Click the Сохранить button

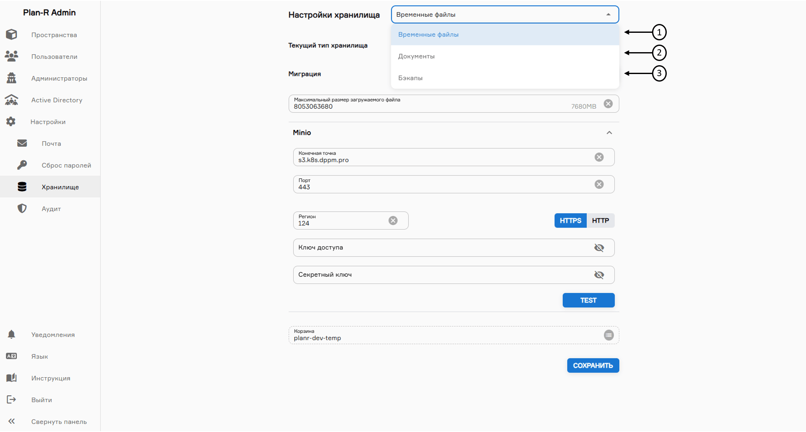pos(593,366)
